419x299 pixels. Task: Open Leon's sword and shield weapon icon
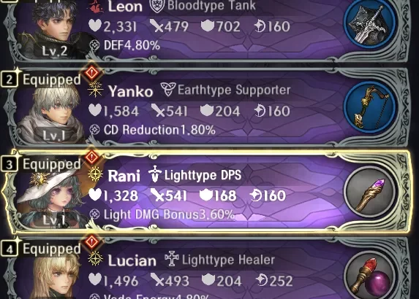click(x=370, y=25)
